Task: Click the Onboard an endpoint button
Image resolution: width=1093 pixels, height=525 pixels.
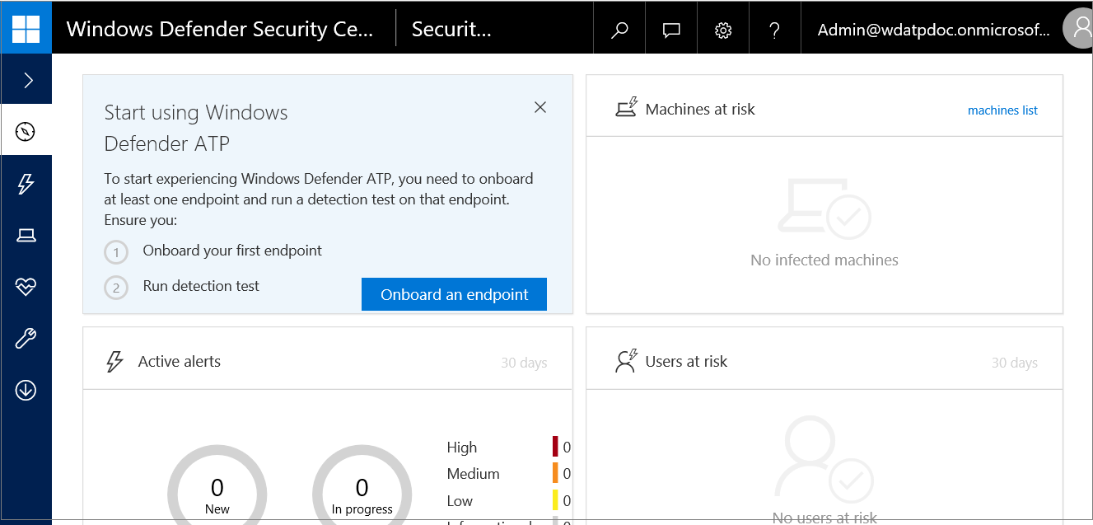Action: pyautogui.click(x=454, y=294)
